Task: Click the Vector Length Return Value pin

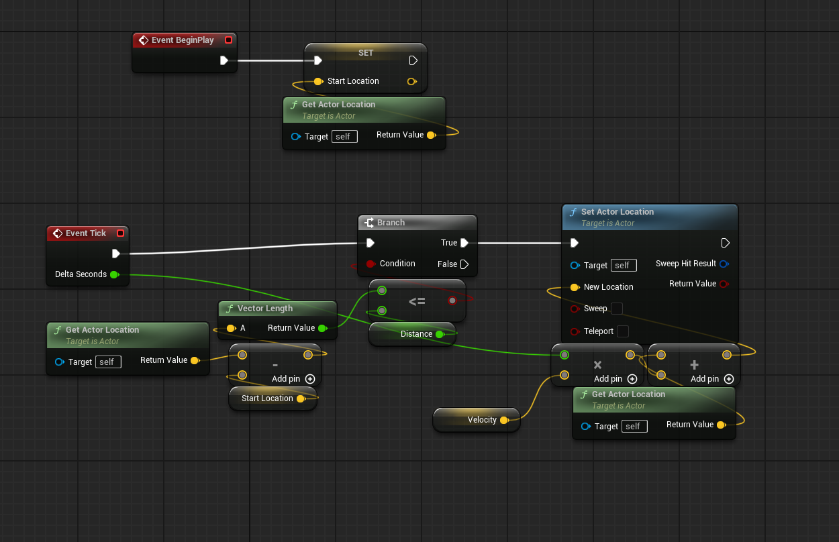Action: click(322, 328)
